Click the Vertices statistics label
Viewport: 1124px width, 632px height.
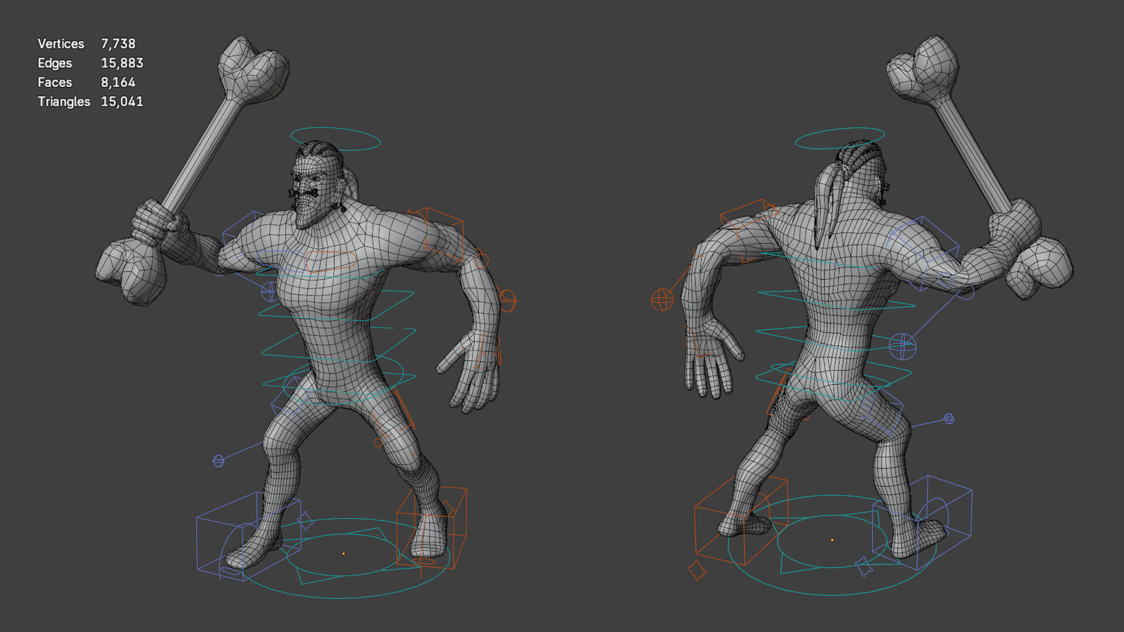[x=61, y=44]
